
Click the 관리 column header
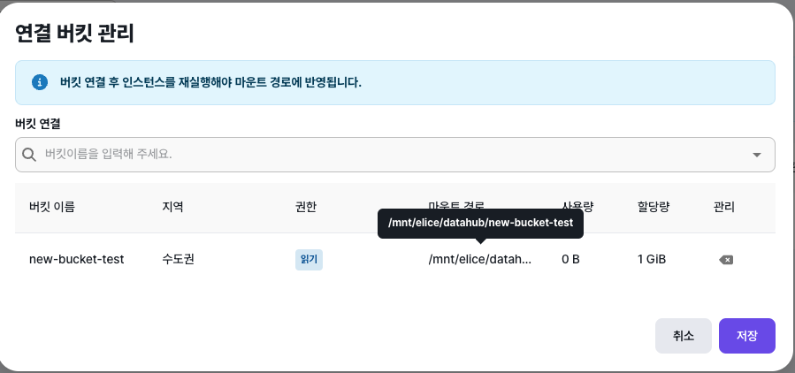pyautogui.click(x=724, y=208)
